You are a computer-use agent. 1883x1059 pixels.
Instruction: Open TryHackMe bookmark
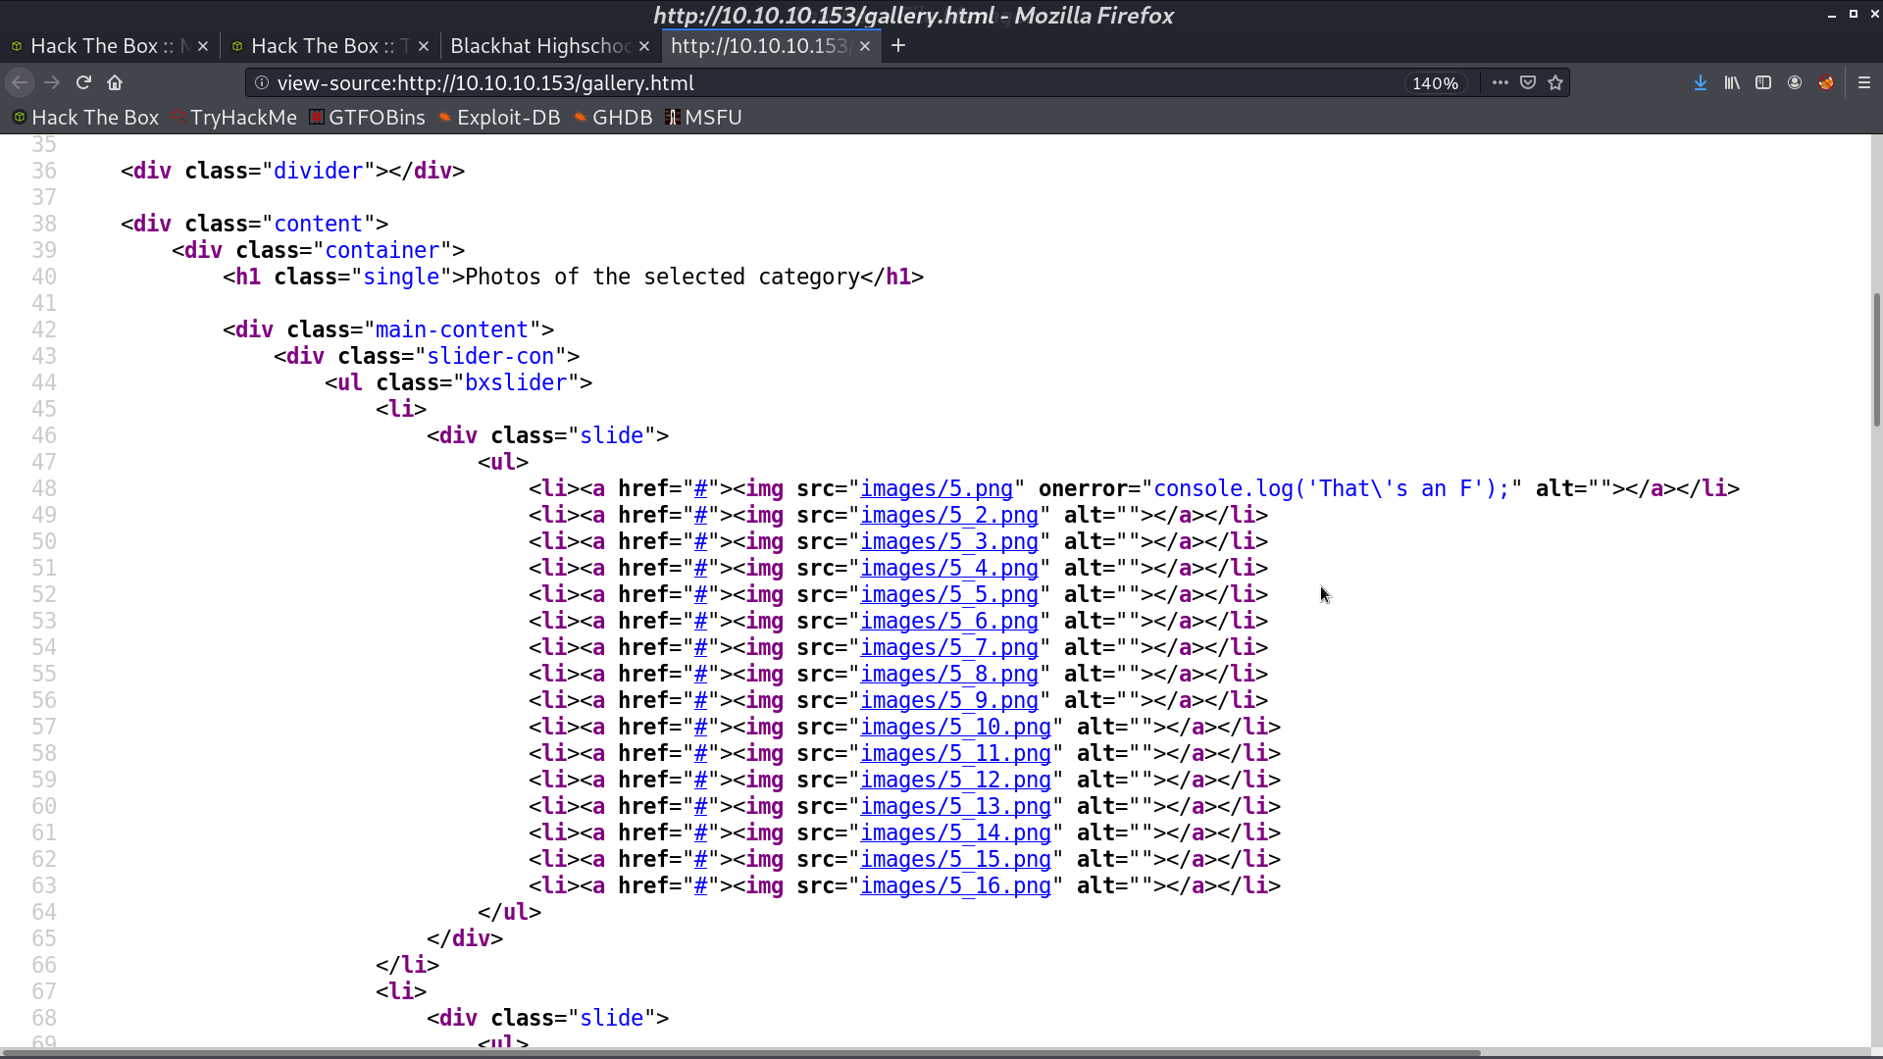[233, 118]
